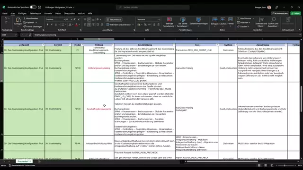Switch to the Ansicht tab
Image resolution: width=303 pixels, height=170 pixels.
(x=81, y=14)
